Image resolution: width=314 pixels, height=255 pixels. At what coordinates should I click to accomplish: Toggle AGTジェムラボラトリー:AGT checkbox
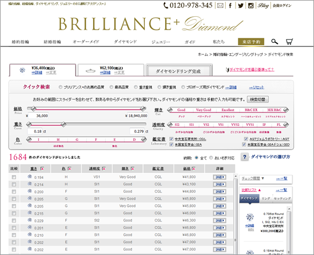click(246, 139)
